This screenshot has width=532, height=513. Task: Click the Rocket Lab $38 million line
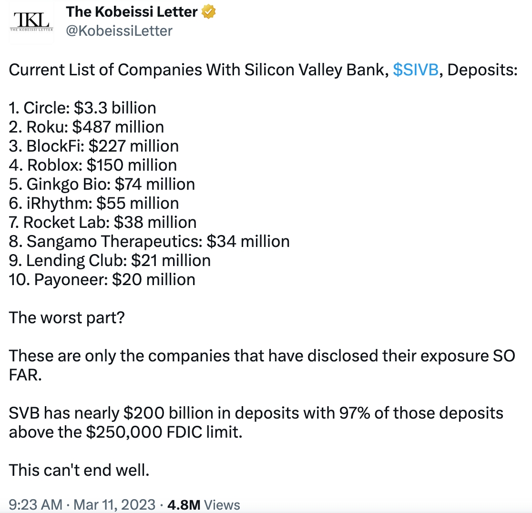102,222
